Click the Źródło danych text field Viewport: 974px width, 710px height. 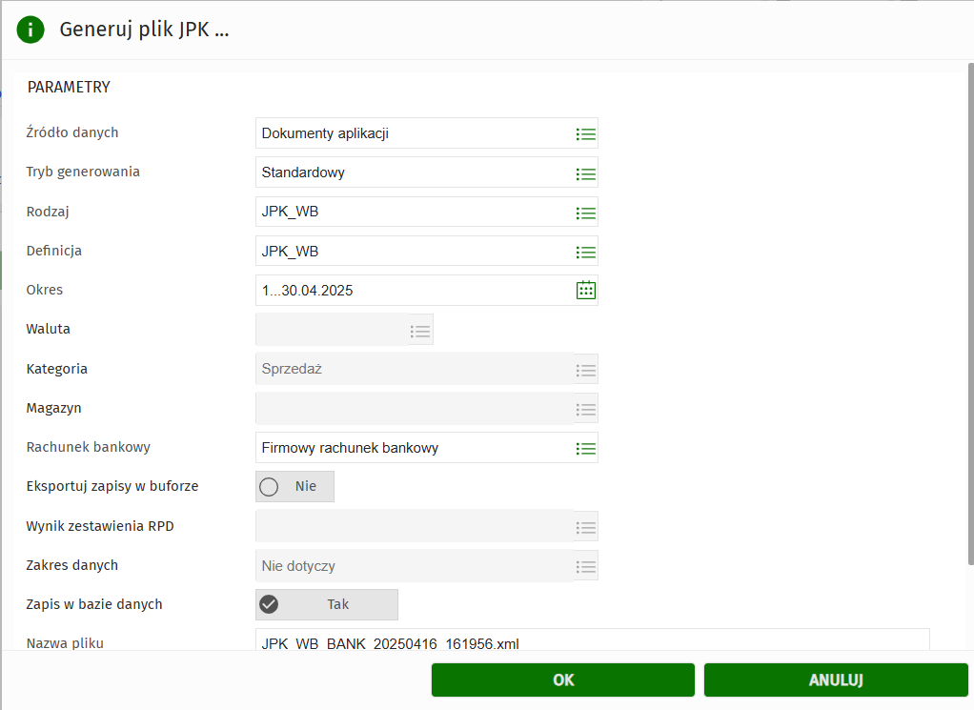[x=414, y=133]
